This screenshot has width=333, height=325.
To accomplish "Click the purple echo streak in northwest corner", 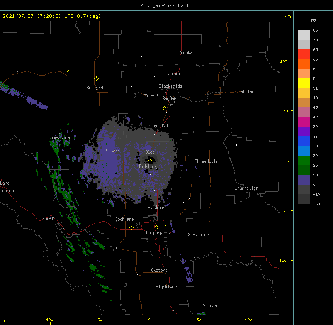I will coord(23,96).
